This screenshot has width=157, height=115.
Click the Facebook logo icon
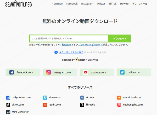12,72
